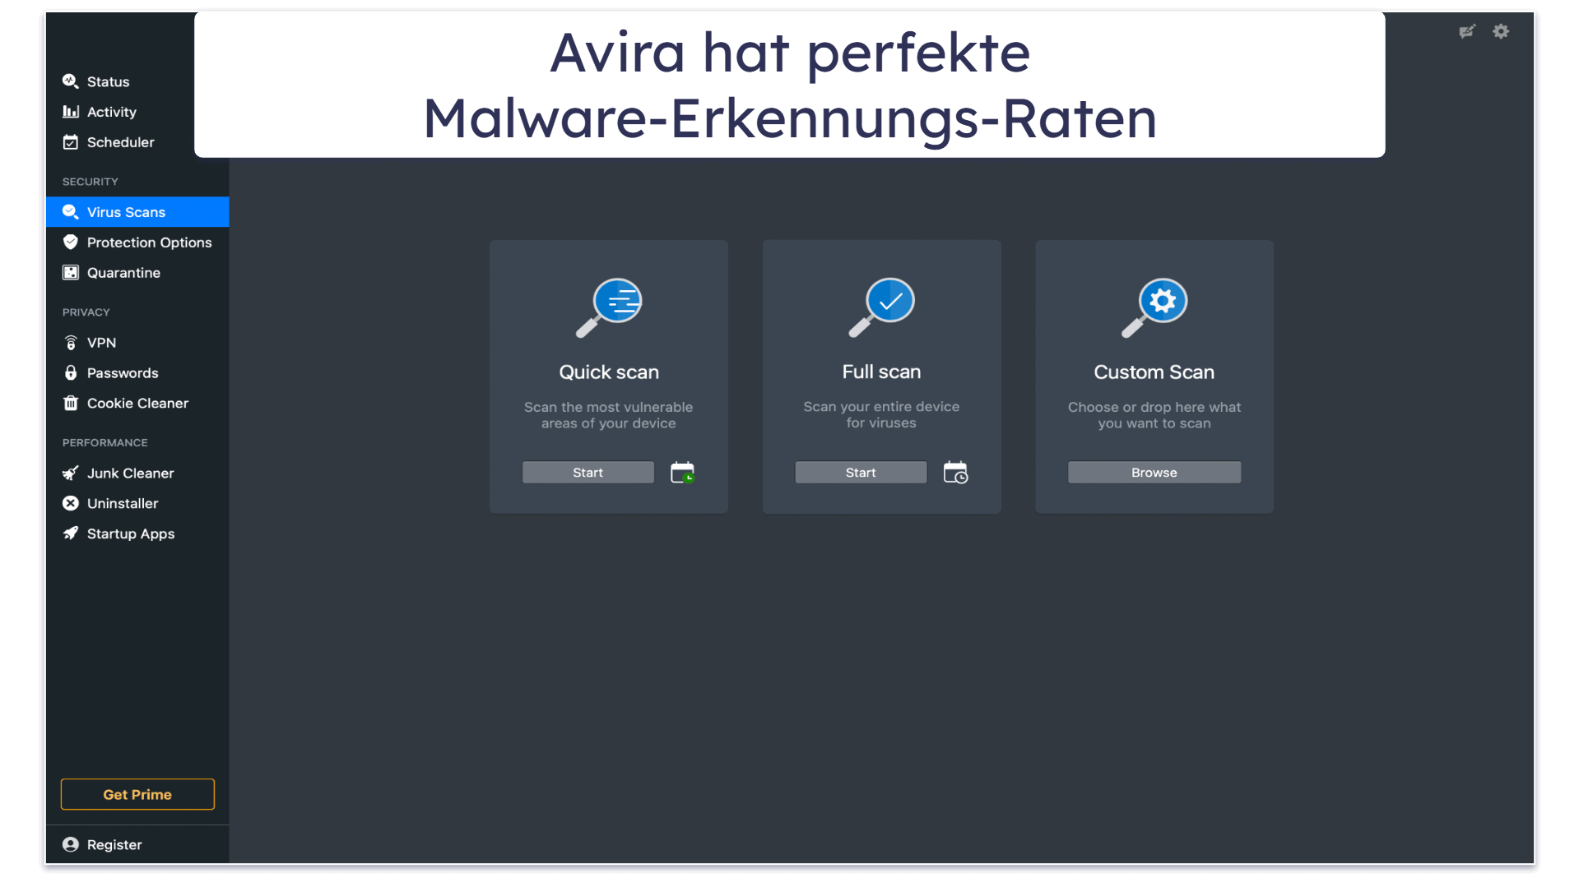Click the Full scan title
Screen dimensions: 1579x887
coord(881,372)
